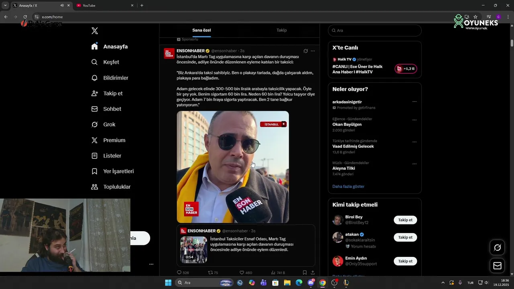
Task: Open Birol Bey profile avatar
Action: 338,220
